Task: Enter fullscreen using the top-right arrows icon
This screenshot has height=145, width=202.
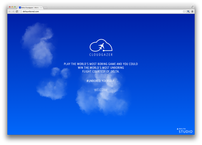Action: [x=193, y=6]
